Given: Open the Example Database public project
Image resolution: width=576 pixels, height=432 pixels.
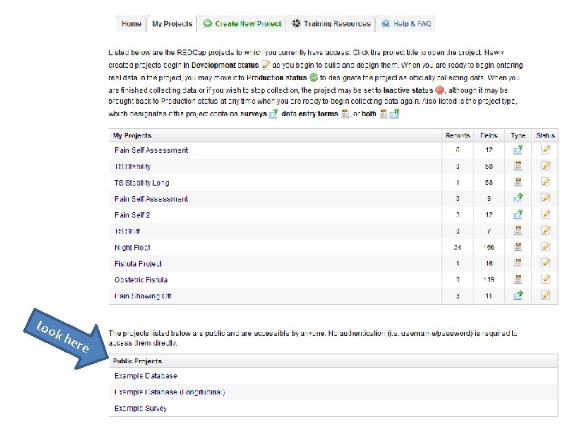Looking at the screenshot, I should pyautogui.click(x=146, y=376).
